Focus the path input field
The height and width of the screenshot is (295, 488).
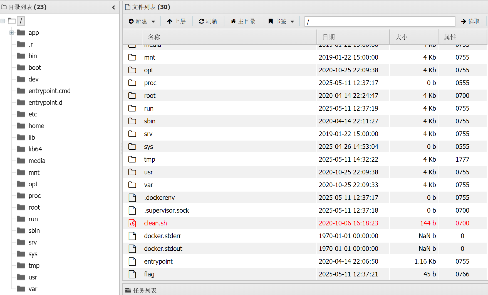(x=380, y=22)
